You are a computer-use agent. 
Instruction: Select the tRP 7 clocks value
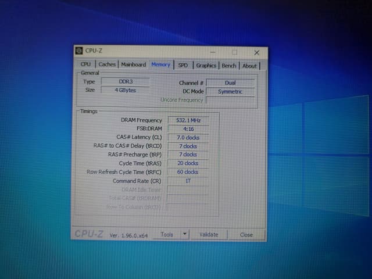click(188, 155)
